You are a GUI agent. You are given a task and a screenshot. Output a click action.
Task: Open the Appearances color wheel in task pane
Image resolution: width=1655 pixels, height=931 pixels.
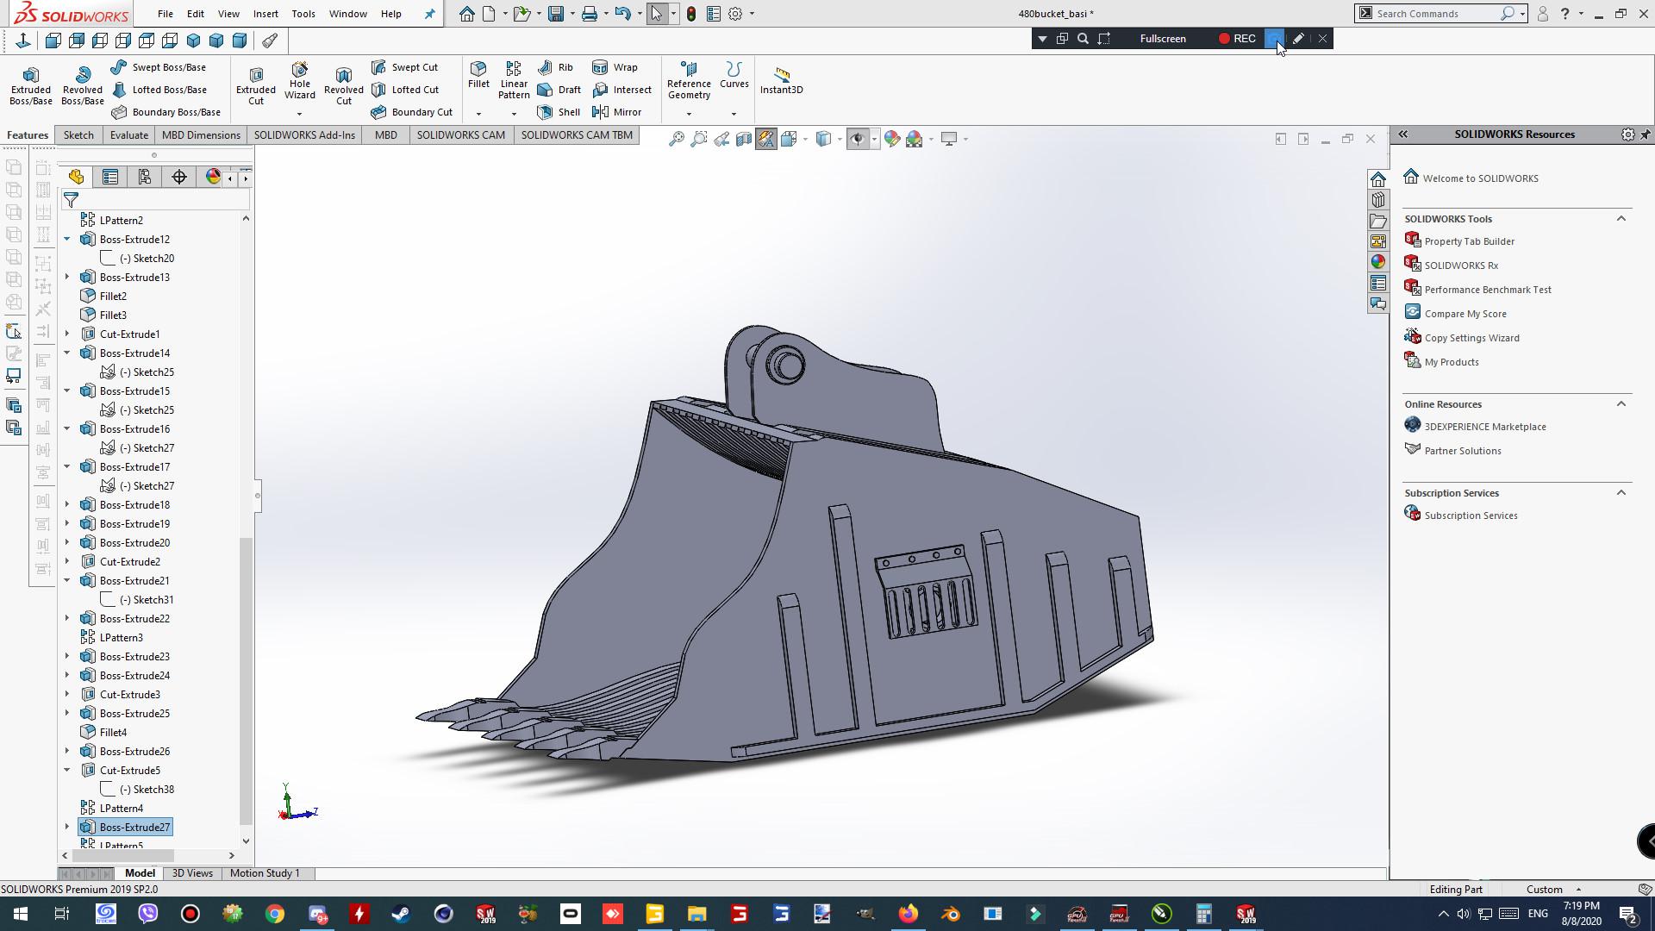point(1377,262)
